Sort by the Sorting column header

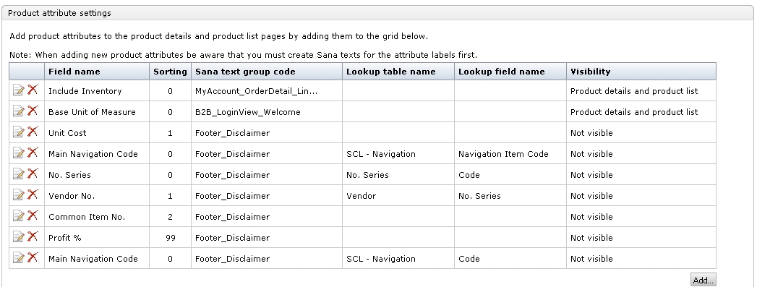point(170,72)
